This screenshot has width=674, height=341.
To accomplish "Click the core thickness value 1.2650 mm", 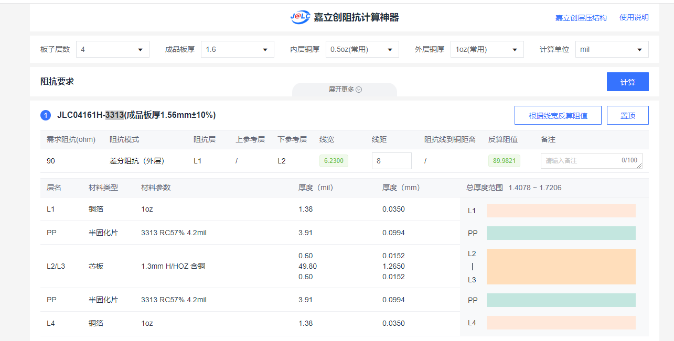I will (x=393, y=266).
